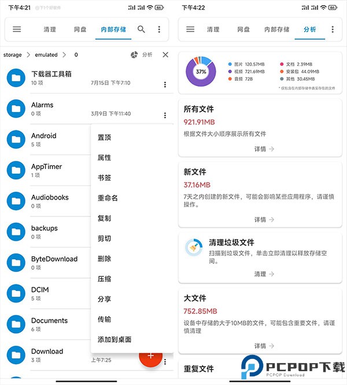This screenshot has width=347, height=385.
Task: Tap 清理 link under 清理垃圾文件
Action: point(264,274)
